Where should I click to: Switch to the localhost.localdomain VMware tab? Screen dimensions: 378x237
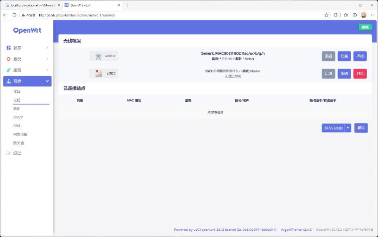[32, 5]
